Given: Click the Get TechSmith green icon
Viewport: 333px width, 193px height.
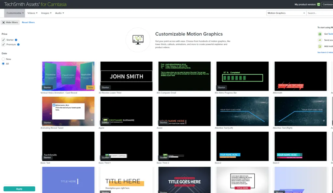Looking at the screenshot, I should tap(320, 34).
